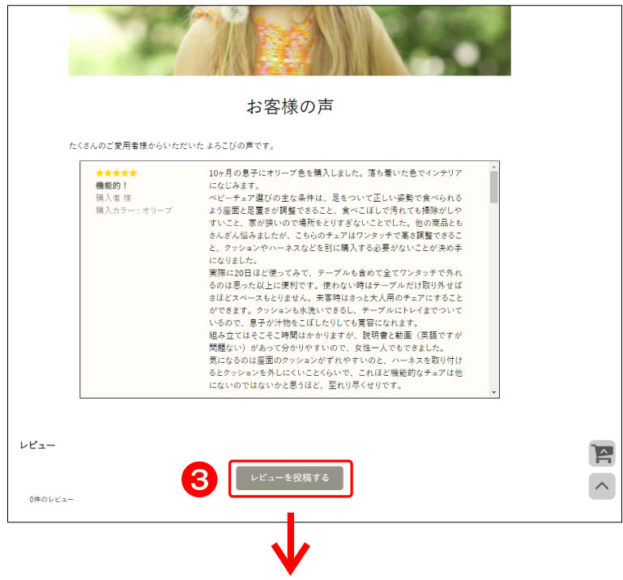Click the back-to-top chevron icon

[x=602, y=486]
